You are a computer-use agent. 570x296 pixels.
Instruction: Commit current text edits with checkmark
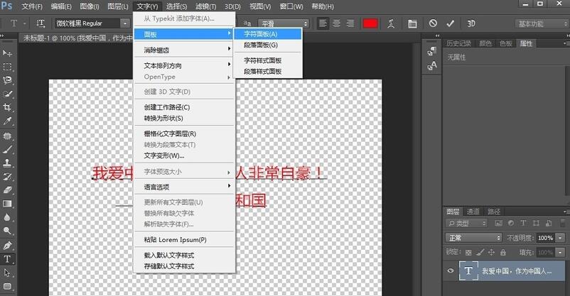pyautogui.click(x=451, y=23)
